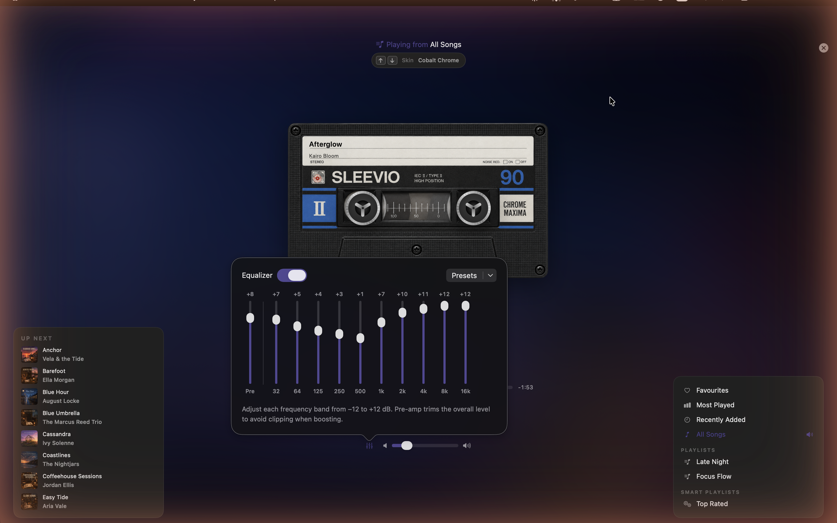837x523 pixels.
Task: Click the Favourites heart icon
Action: [x=687, y=391]
